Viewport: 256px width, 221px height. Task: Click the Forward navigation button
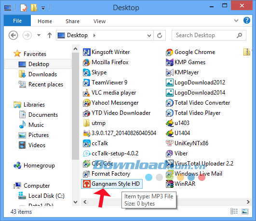[x=27, y=35]
